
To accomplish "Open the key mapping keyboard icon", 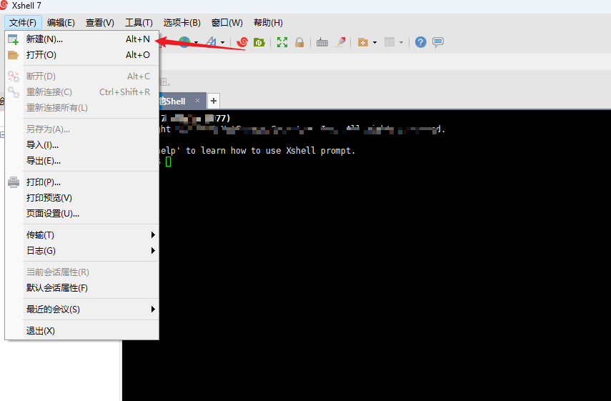I will point(322,42).
